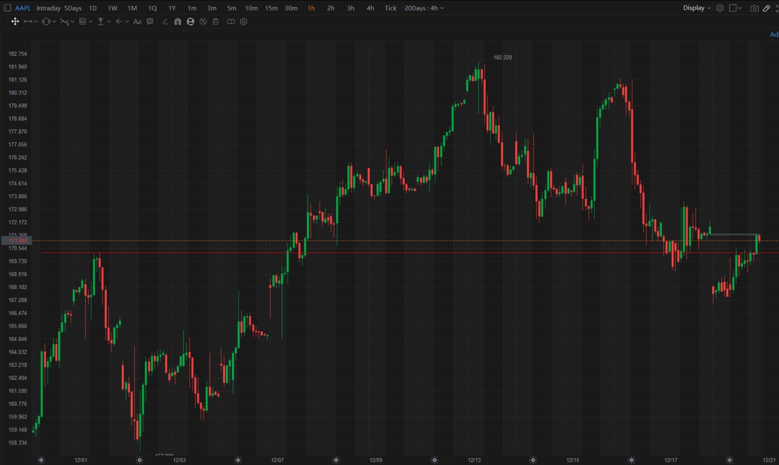Switch to the 1W timeframe
This screenshot has width=779, height=465.
tap(112, 8)
